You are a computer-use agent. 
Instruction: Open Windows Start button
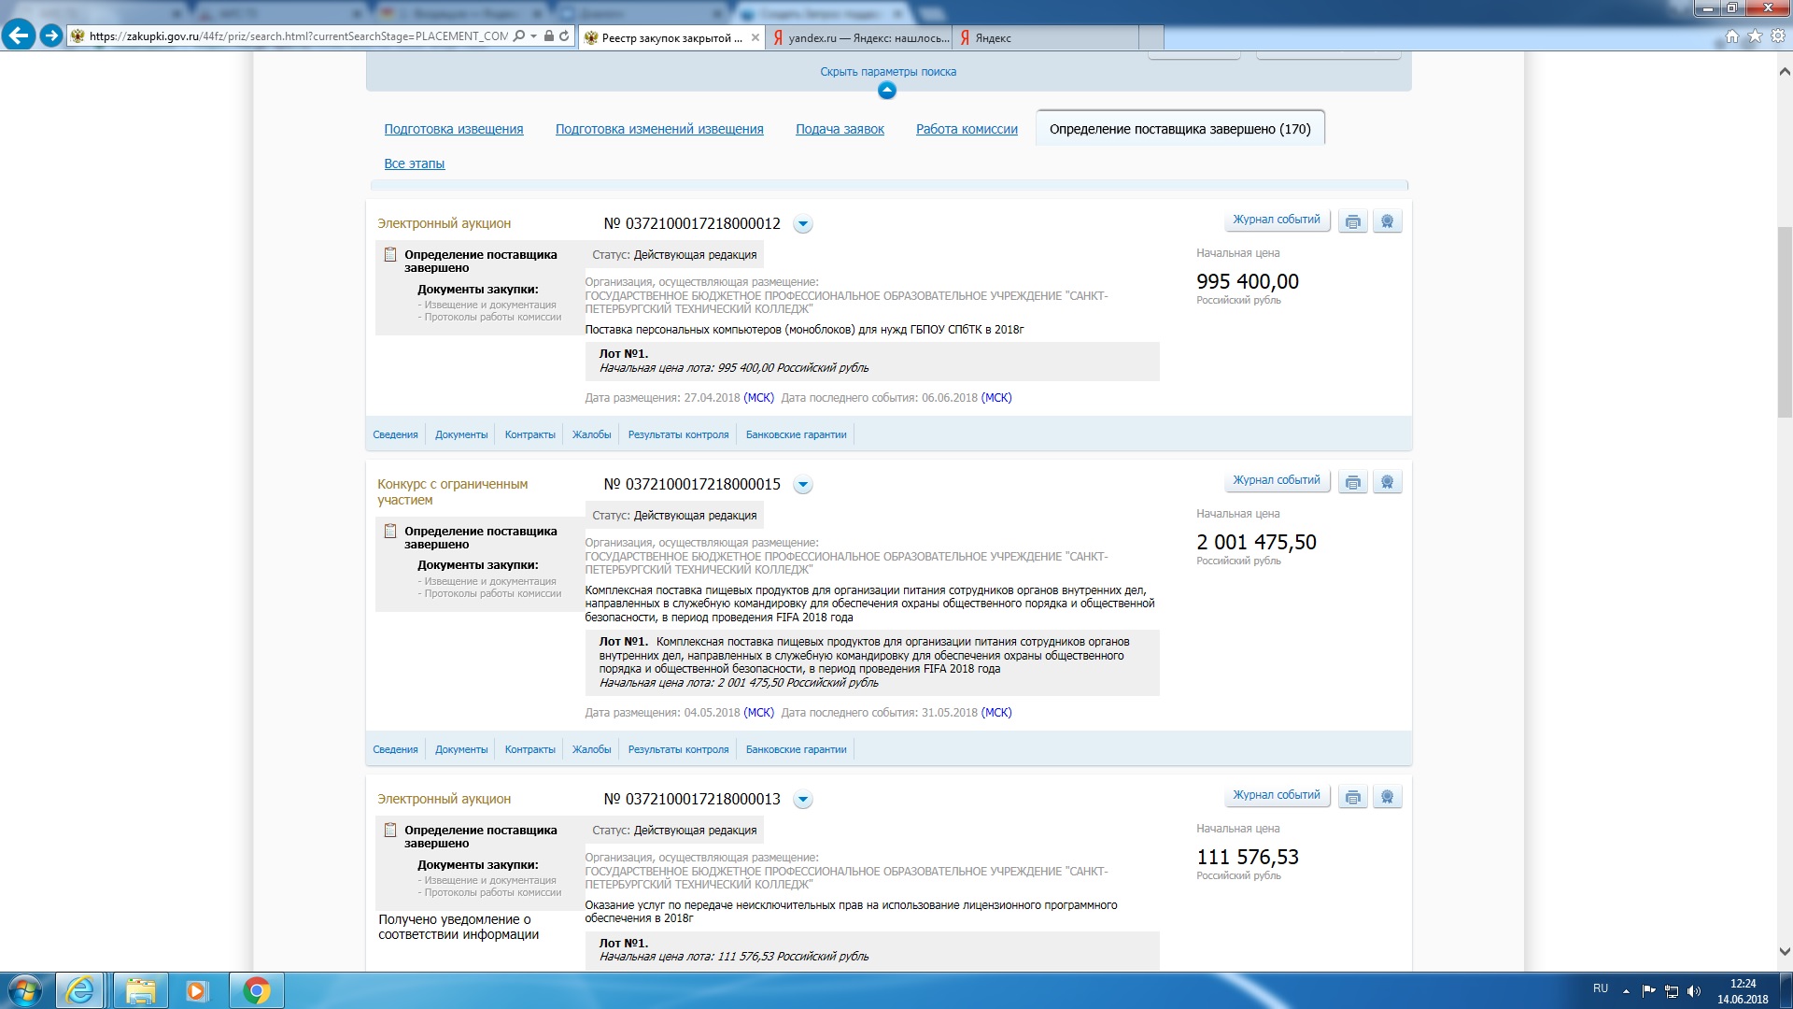(x=25, y=990)
